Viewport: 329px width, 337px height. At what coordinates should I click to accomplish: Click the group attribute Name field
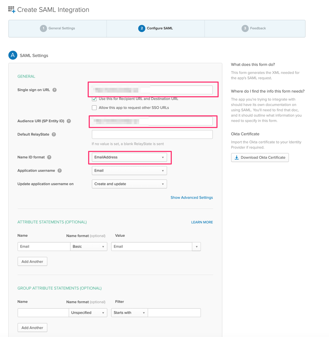click(43, 313)
